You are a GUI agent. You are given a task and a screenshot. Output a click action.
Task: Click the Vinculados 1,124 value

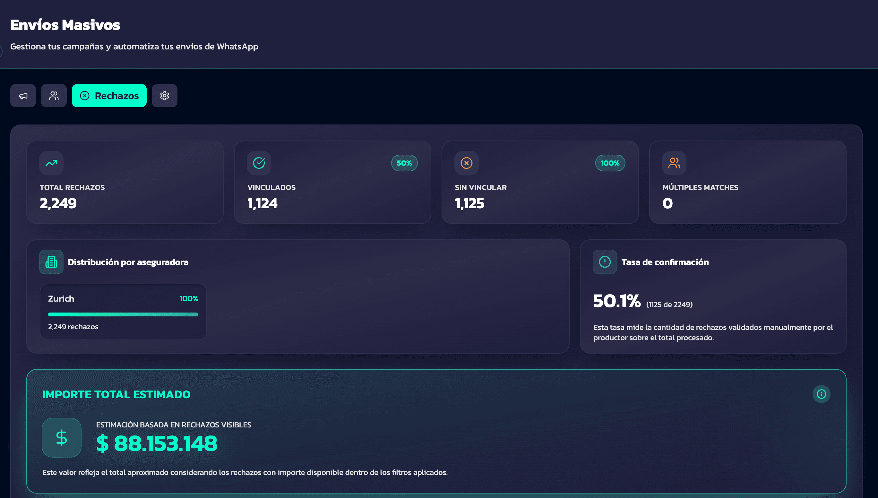point(262,203)
